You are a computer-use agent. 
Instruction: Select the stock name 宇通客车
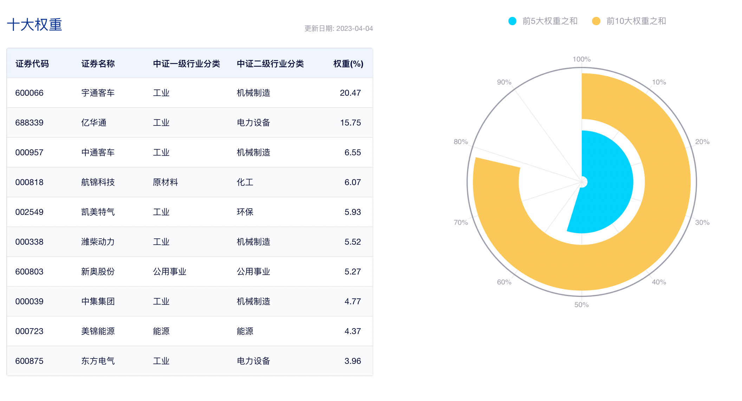[98, 93]
